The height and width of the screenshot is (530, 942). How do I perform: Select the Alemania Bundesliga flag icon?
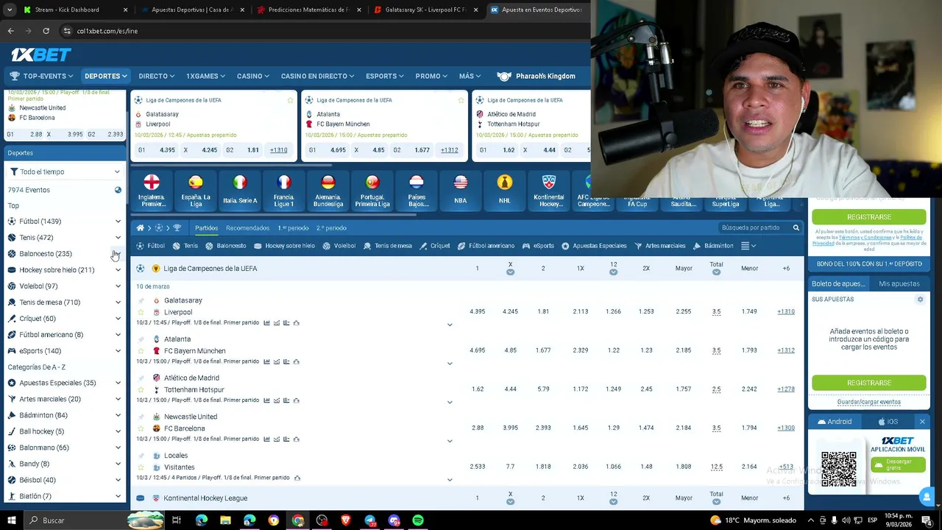[328, 182]
